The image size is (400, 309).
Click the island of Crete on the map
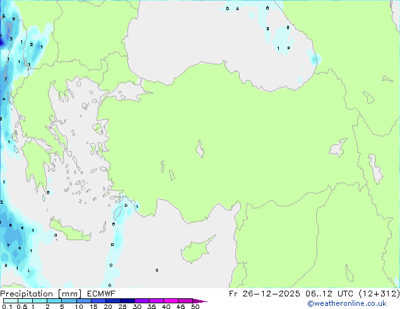(x=70, y=231)
